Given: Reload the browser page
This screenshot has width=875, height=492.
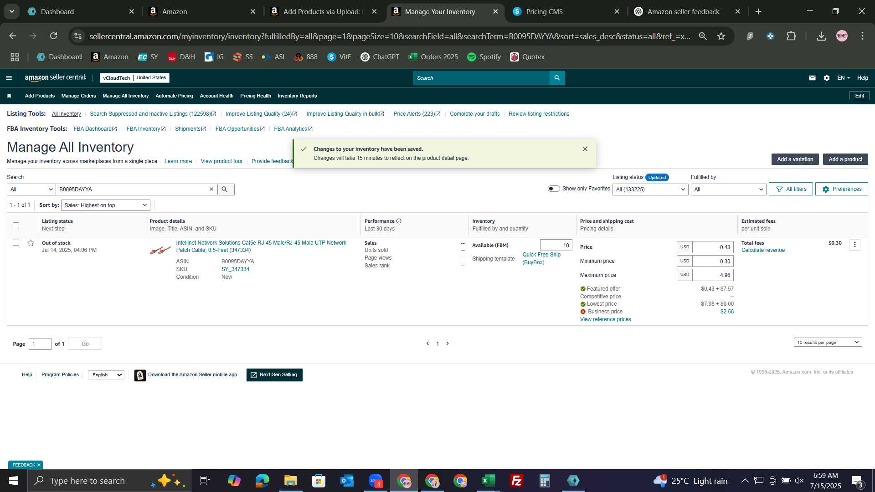Looking at the screenshot, I should [54, 36].
